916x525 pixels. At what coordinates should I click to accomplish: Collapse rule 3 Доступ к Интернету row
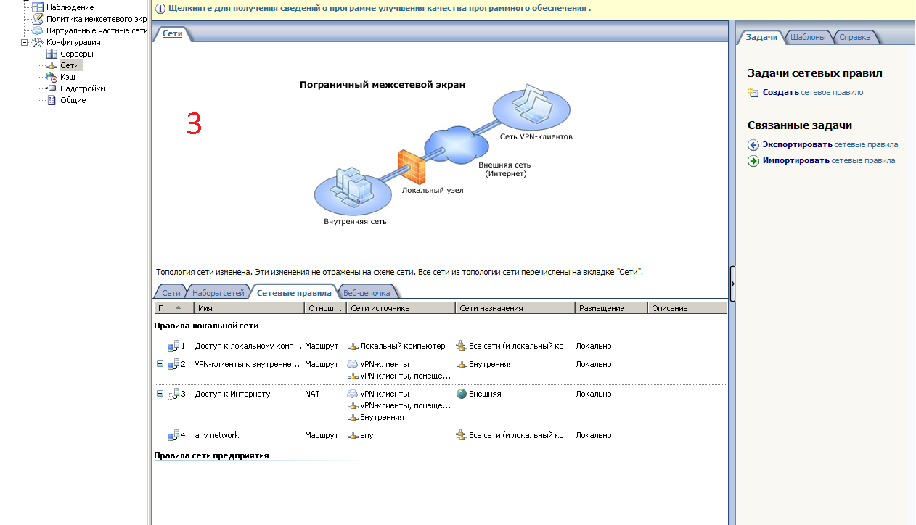[x=160, y=394]
